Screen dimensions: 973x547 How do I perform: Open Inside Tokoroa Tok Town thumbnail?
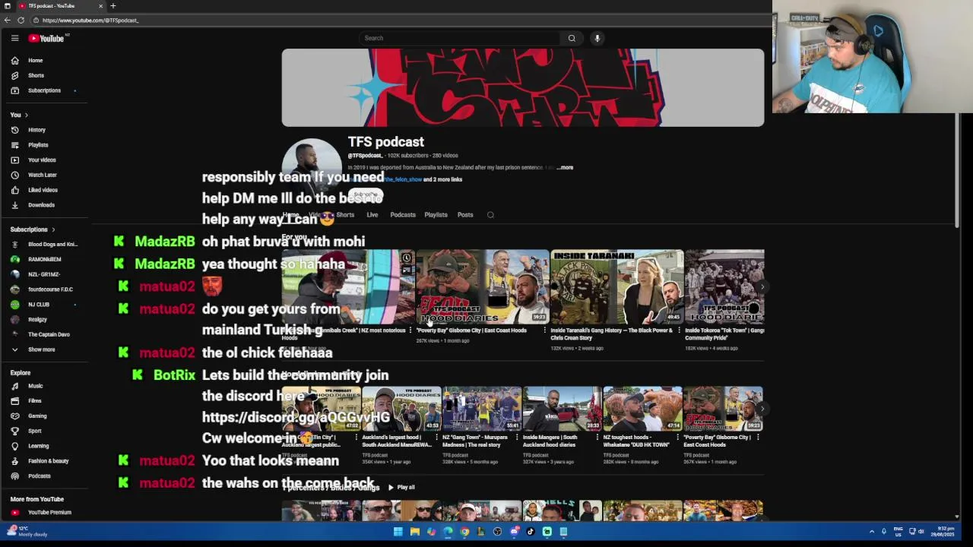coord(724,286)
